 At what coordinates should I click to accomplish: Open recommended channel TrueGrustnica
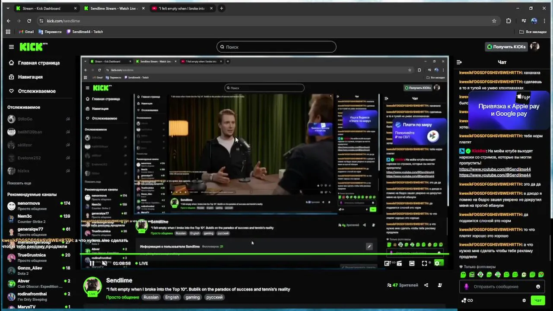(x=39, y=257)
